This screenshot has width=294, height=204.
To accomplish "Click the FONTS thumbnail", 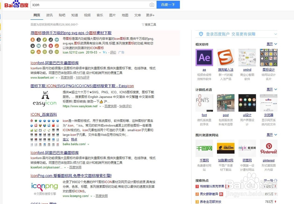I will [x=204, y=103].
